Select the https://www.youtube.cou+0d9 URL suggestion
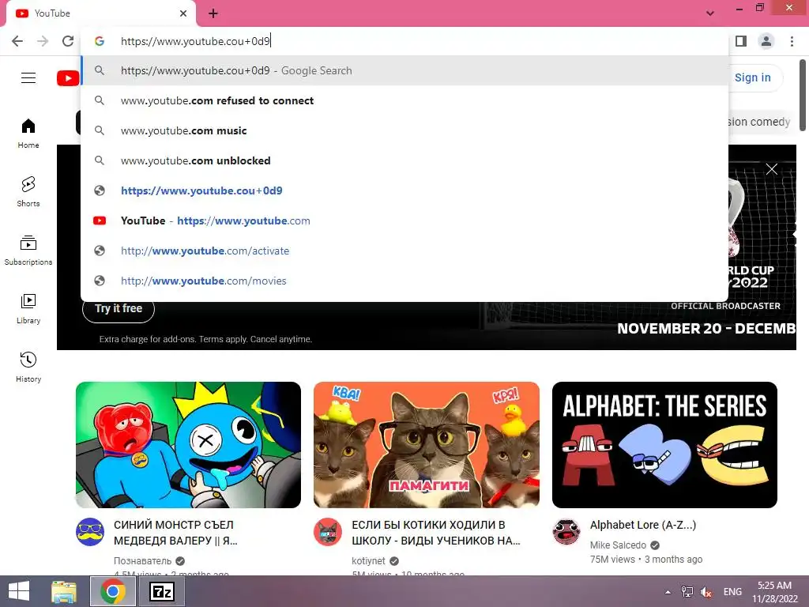This screenshot has width=809, height=607. 404,190
